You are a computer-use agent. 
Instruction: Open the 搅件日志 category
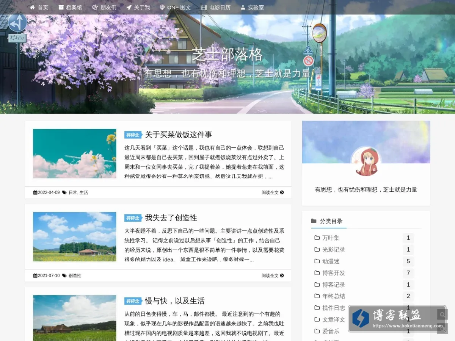(x=334, y=308)
